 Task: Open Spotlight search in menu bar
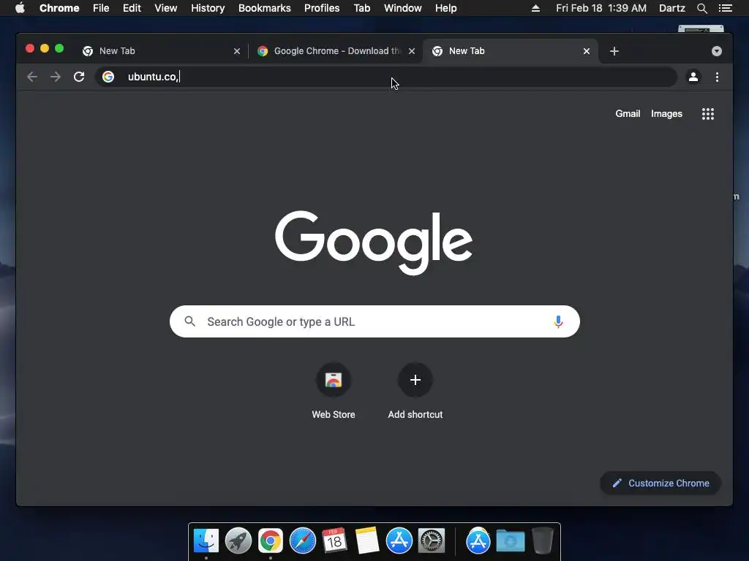point(701,8)
